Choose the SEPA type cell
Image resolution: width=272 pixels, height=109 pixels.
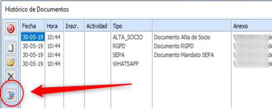[x=119, y=55]
